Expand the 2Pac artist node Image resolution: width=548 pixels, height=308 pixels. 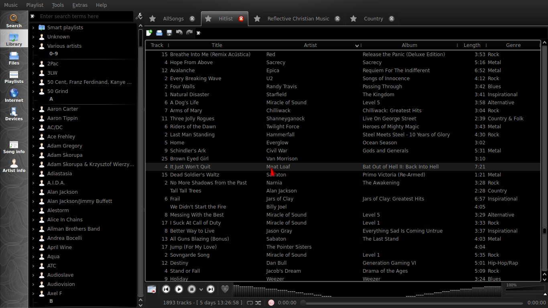33,64
